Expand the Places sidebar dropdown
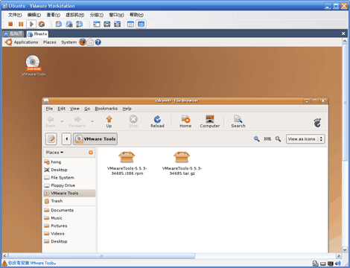Image resolution: width=350 pixels, height=268 pixels. pyautogui.click(x=54, y=153)
